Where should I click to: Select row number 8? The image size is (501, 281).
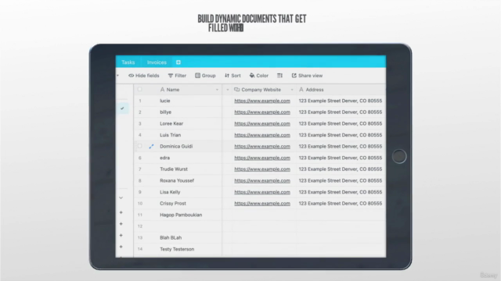[139, 180]
